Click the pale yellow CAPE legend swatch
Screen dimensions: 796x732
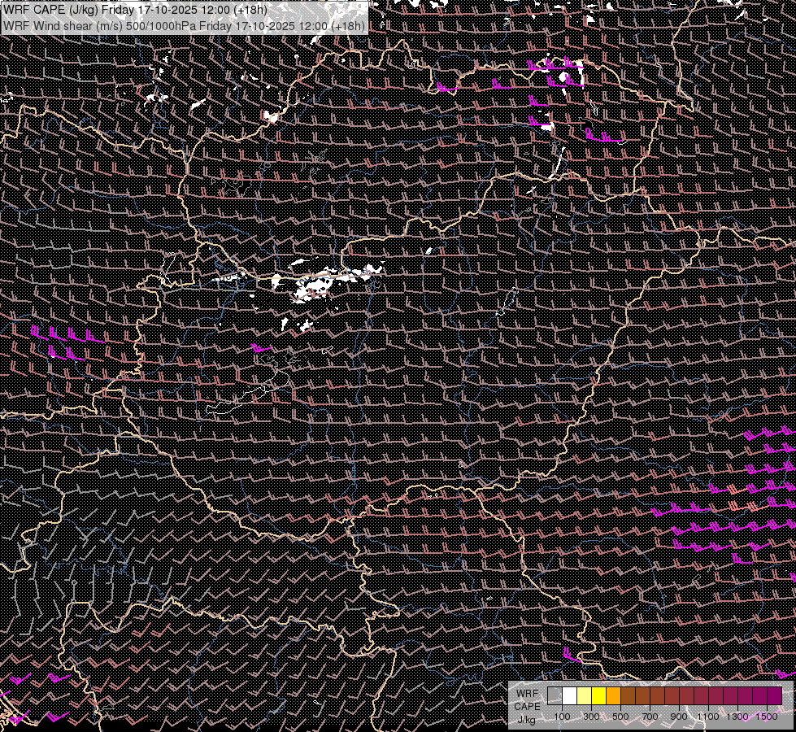click(585, 696)
